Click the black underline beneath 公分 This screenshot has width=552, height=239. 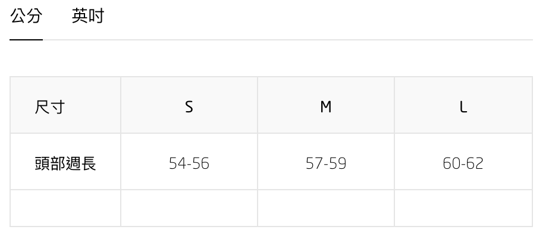click(26, 40)
